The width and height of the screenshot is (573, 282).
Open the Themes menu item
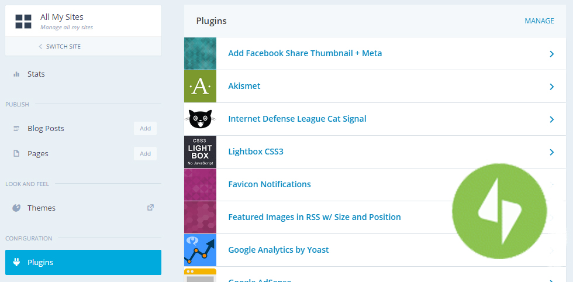83,208
